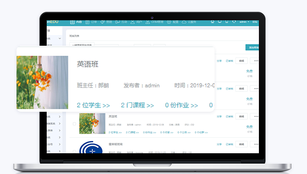Click 编辑 in the blue circular logo row

241,144
